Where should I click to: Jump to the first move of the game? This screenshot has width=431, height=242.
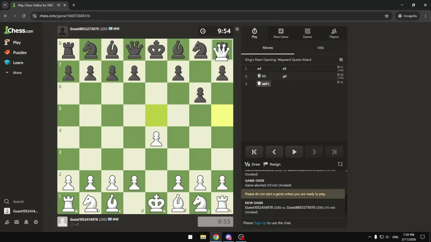(x=254, y=152)
